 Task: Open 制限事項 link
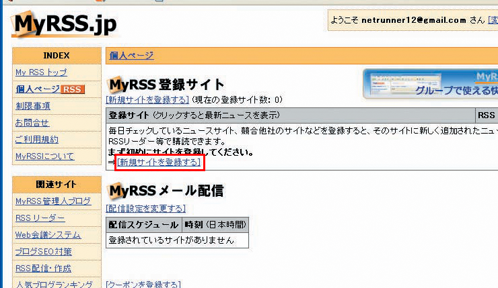pyautogui.click(x=33, y=106)
